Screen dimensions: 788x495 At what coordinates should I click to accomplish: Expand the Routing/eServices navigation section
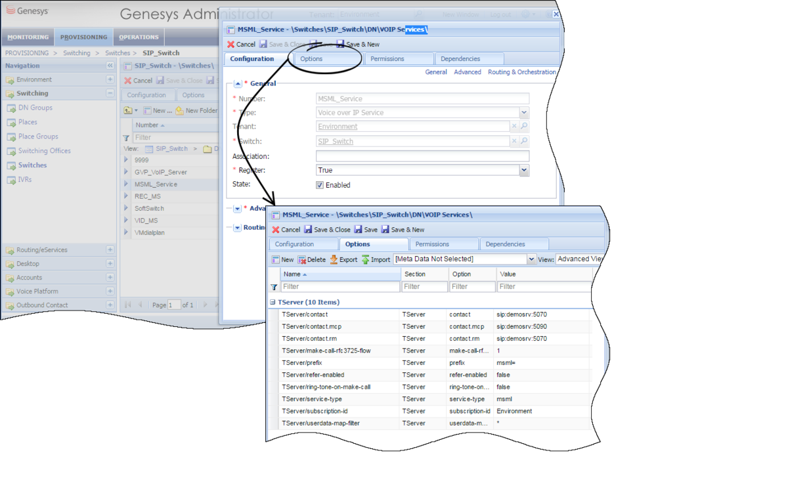[110, 250]
